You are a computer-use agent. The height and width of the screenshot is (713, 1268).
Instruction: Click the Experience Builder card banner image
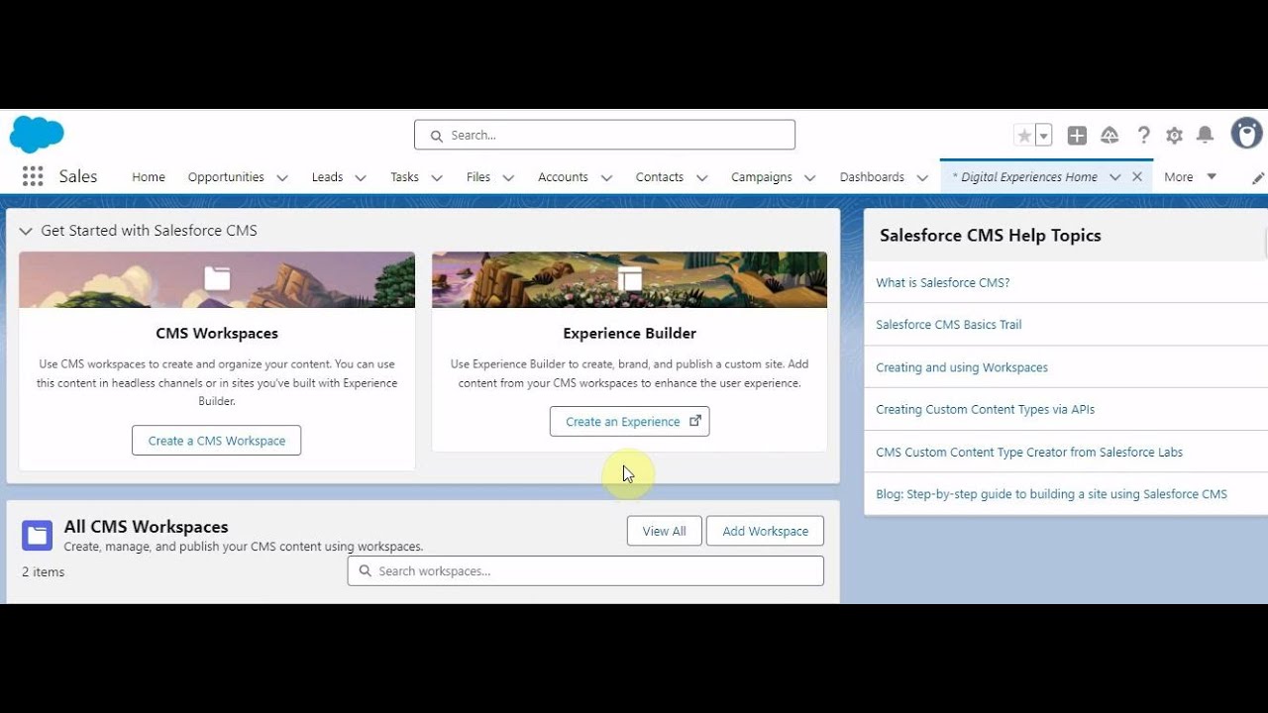[629, 279]
